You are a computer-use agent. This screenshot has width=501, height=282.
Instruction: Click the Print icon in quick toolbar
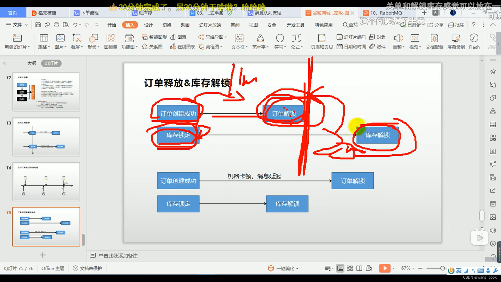point(56,25)
